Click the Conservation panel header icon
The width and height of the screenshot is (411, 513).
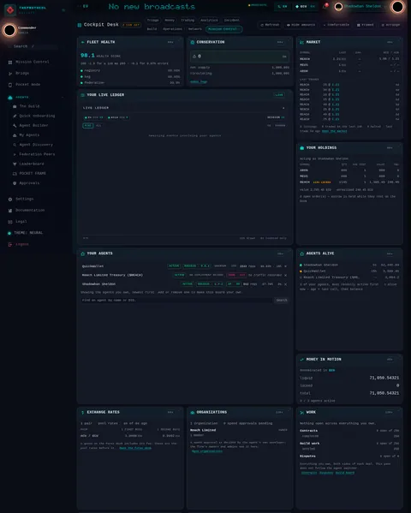point(193,42)
